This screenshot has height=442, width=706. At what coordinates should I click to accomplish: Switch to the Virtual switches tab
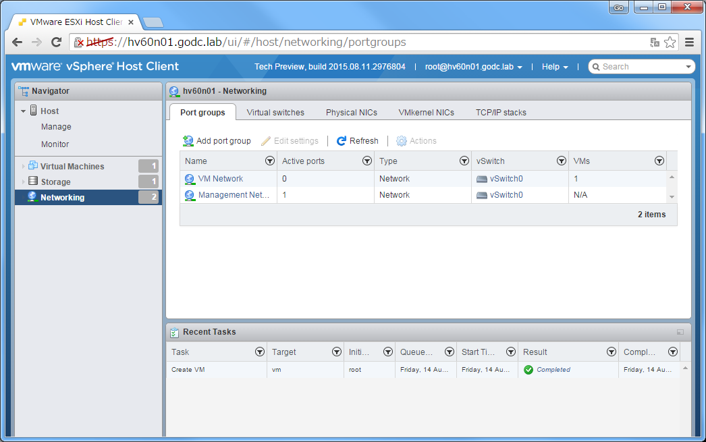point(275,113)
